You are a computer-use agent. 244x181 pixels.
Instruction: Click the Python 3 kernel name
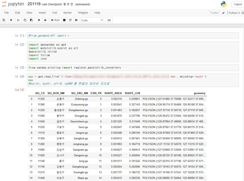[x=234, y=13]
